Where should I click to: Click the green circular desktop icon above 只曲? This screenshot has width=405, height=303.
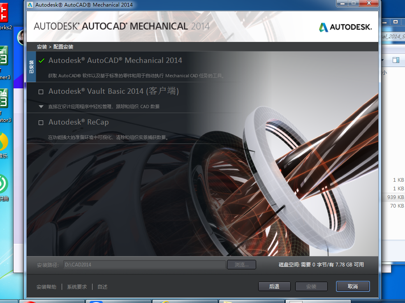(4, 184)
